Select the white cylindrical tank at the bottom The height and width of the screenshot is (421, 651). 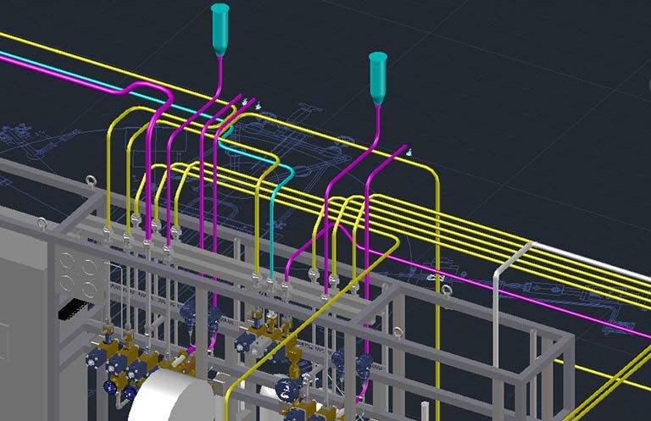click(x=172, y=396)
